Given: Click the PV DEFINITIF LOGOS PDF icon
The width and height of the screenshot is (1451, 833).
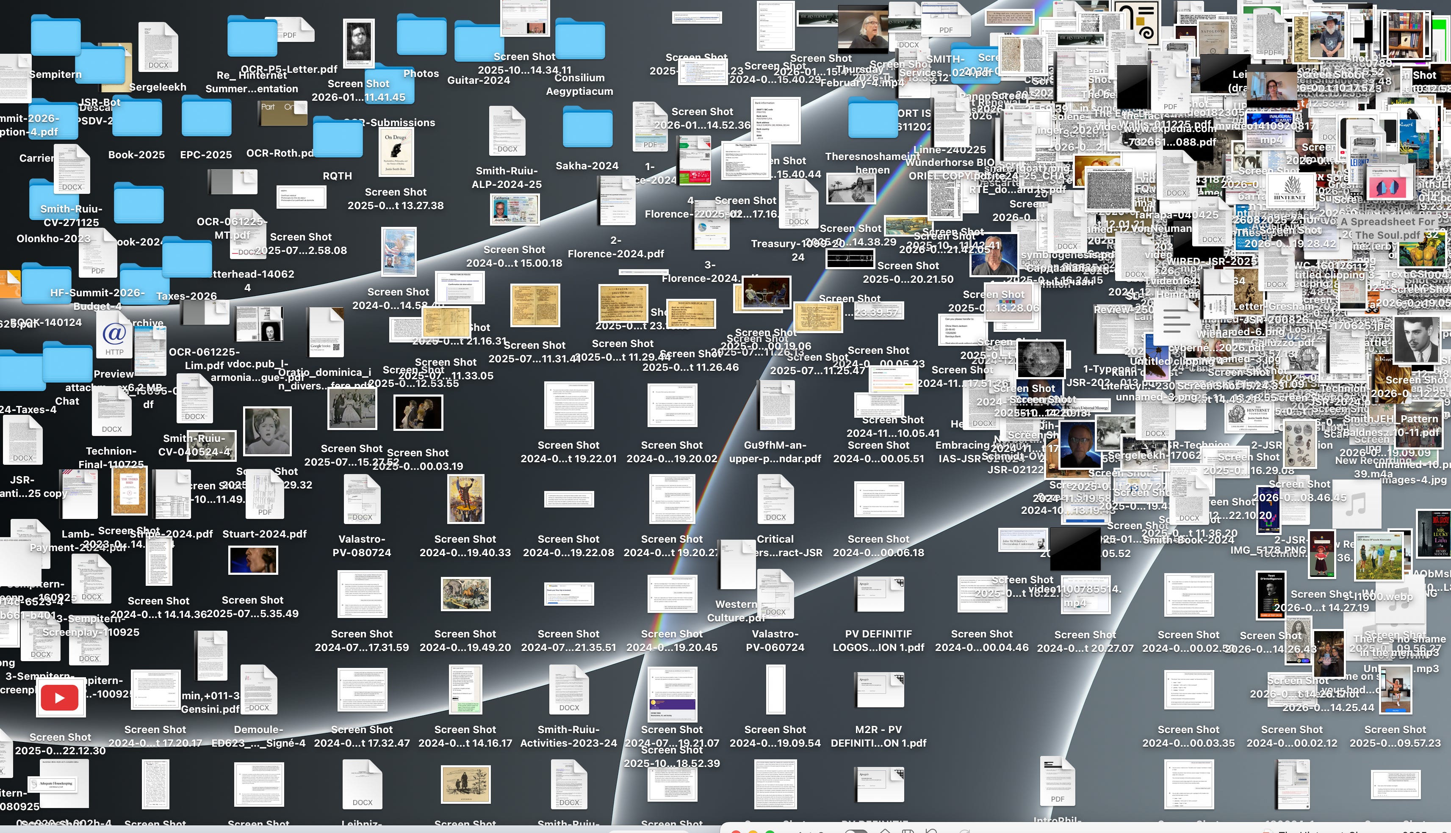Looking at the screenshot, I should (x=879, y=594).
